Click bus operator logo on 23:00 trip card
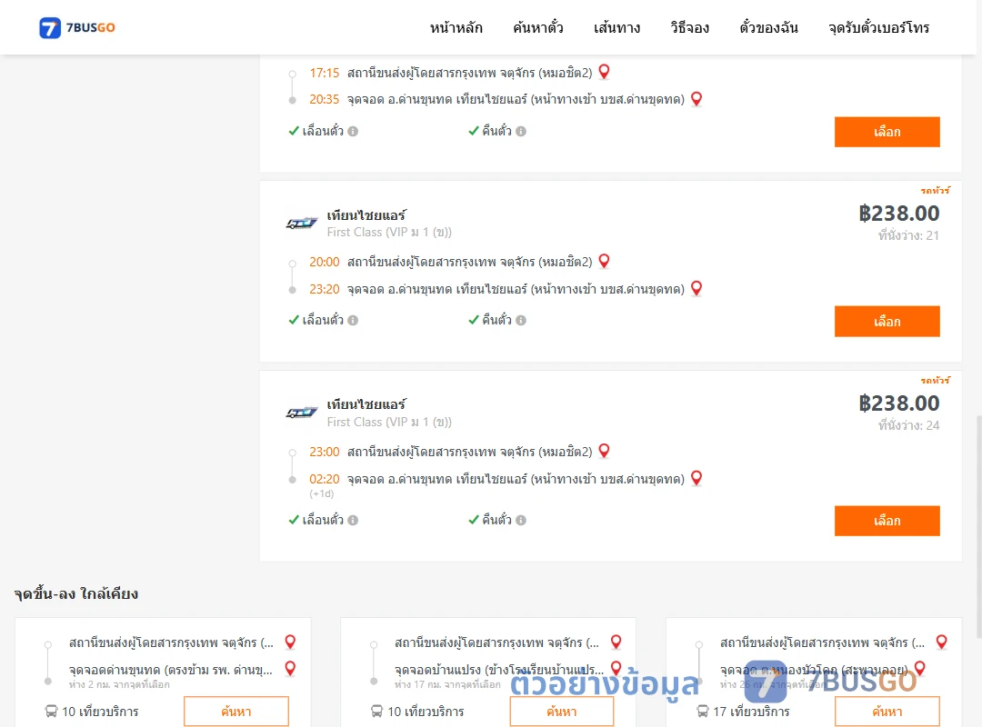The height and width of the screenshot is (727, 982). (x=302, y=413)
